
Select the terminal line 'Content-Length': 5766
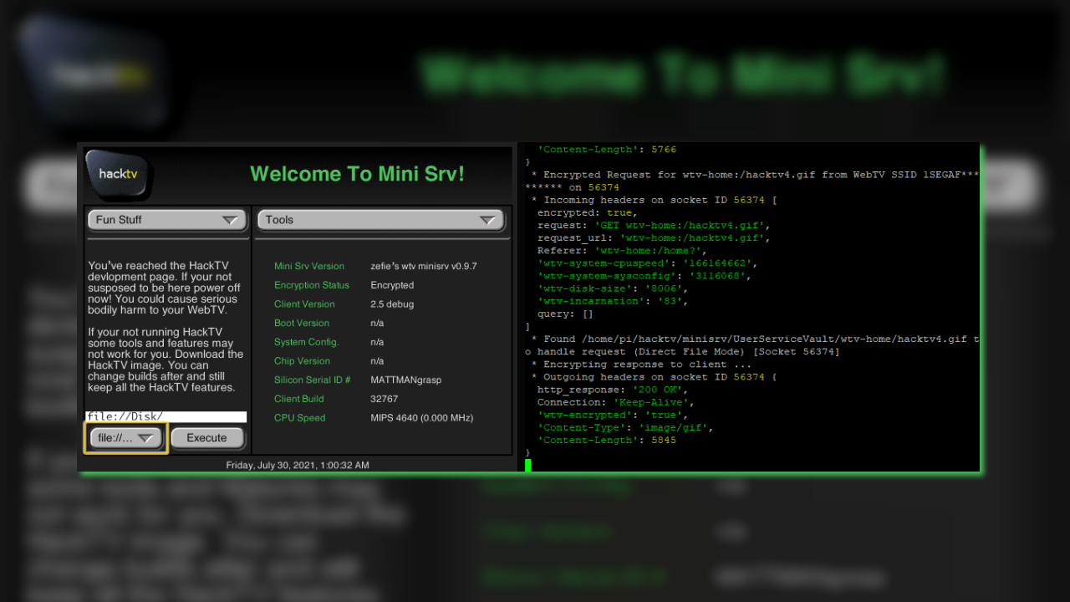click(x=607, y=150)
